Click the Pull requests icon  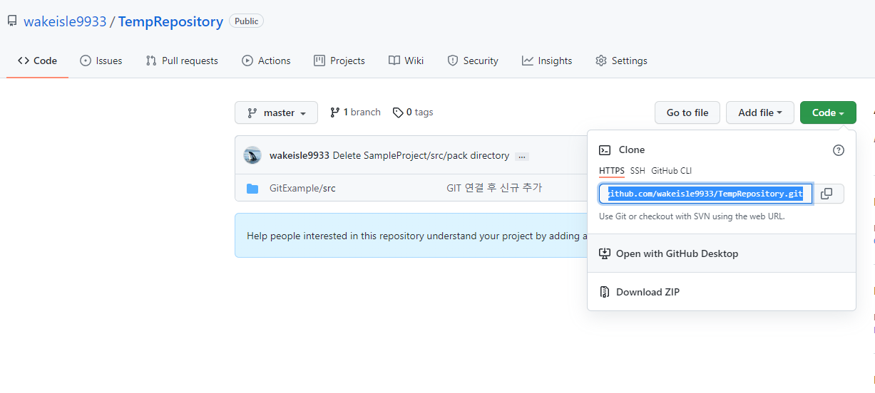(x=151, y=61)
